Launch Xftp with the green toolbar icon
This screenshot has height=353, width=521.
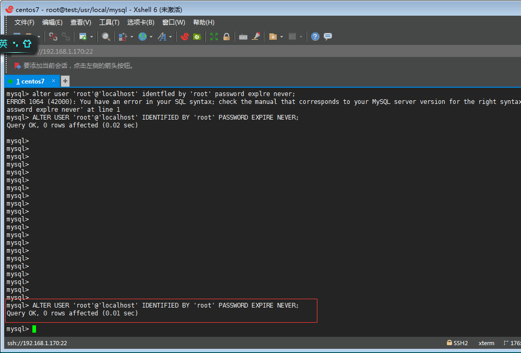[x=197, y=37]
